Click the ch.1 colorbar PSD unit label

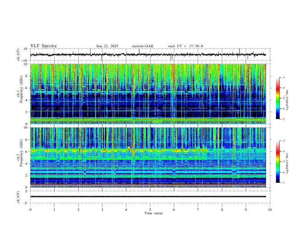point(287,100)
